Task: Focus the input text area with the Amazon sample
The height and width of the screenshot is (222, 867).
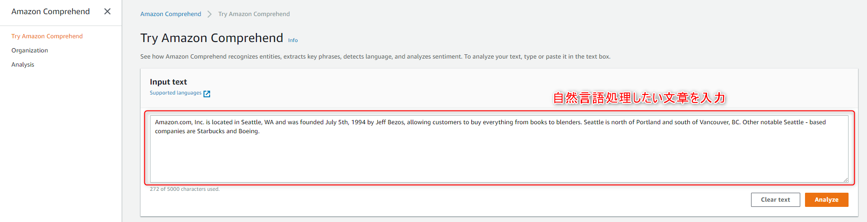Action: coord(499,149)
